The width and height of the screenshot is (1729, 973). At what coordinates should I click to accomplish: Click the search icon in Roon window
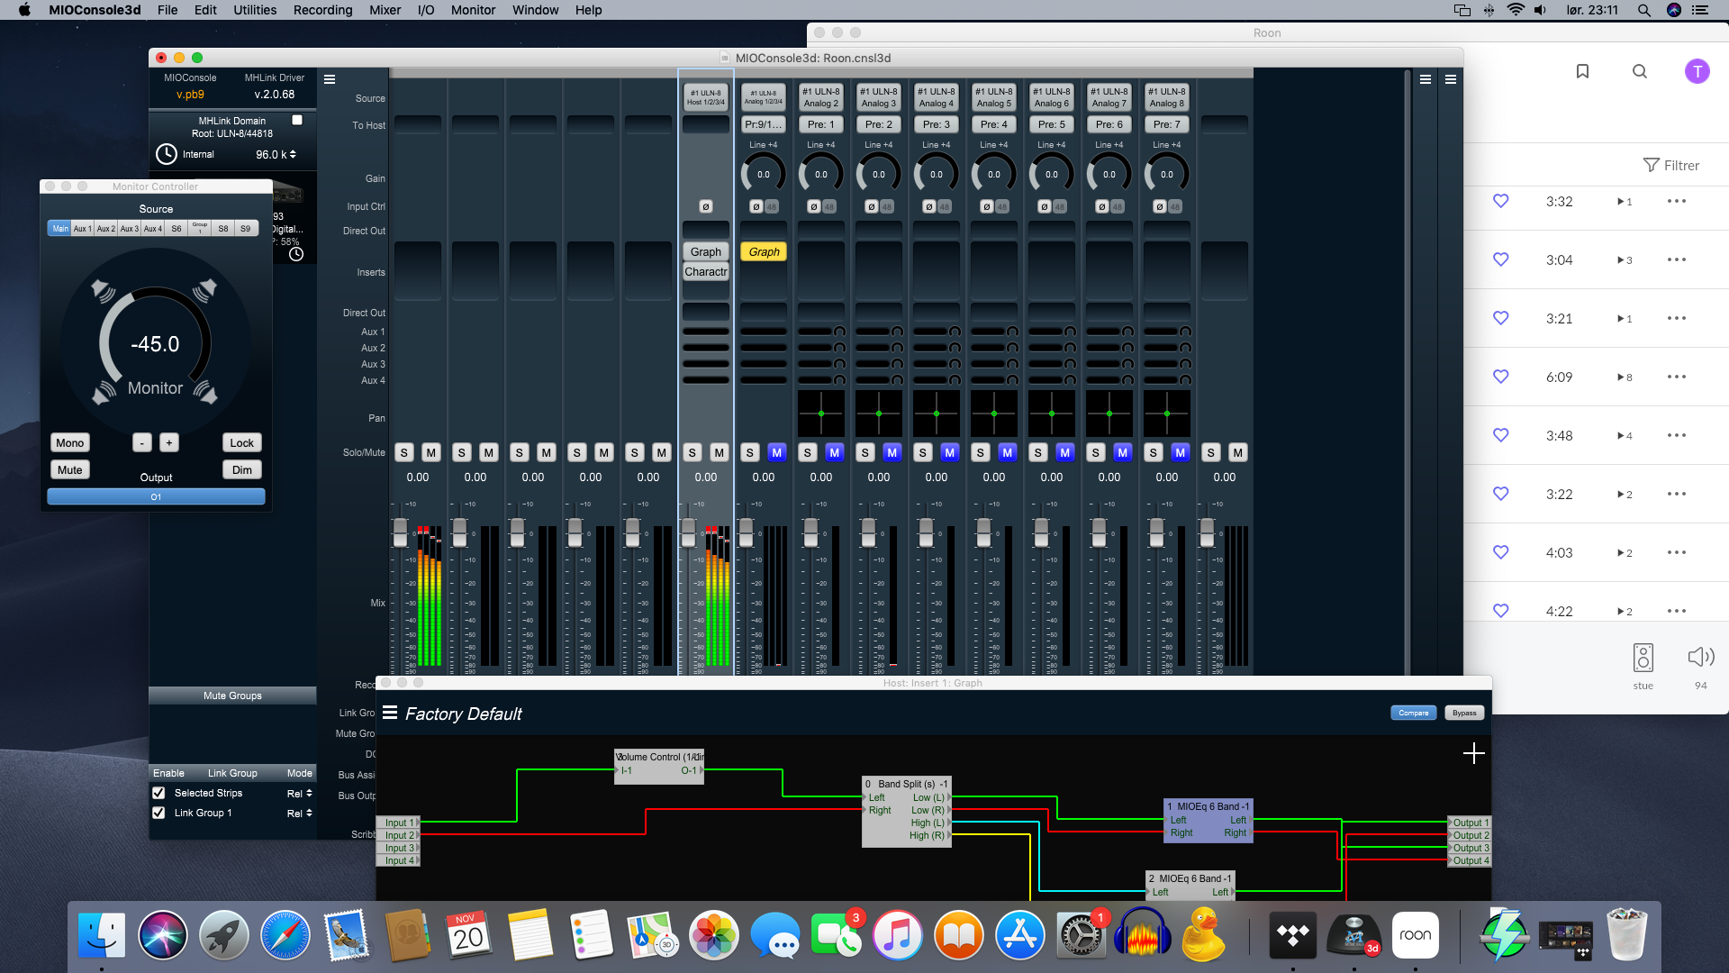pyautogui.click(x=1640, y=71)
